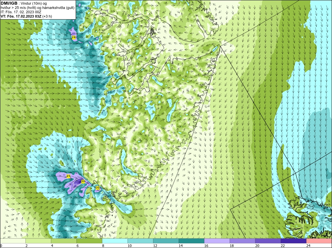Pick the dark indigo 22–24 m/s swatch

pos(294,241)
